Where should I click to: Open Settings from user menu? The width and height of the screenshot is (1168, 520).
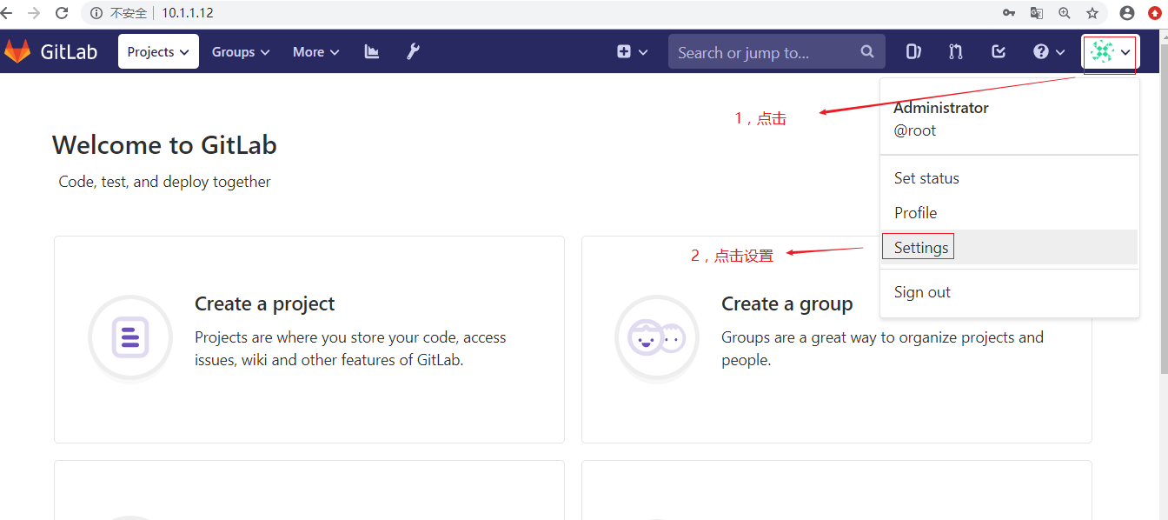click(x=1009, y=248)
